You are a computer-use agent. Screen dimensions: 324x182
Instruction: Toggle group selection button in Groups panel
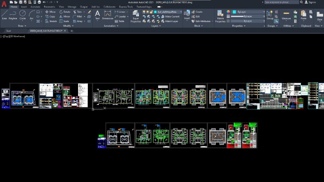(x=276, y=21)
